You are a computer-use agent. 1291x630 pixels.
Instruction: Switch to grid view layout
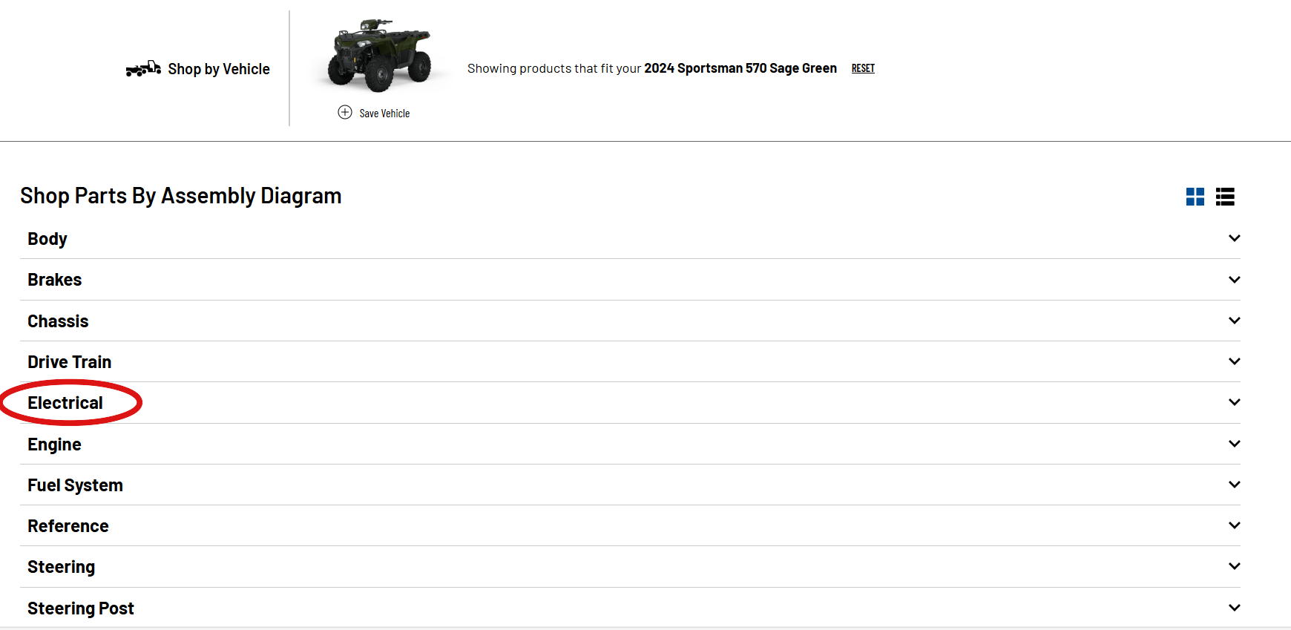[1195, 197]
